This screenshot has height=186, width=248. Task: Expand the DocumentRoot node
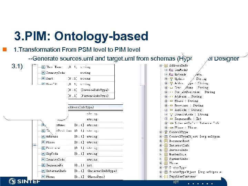click(161, 141)
